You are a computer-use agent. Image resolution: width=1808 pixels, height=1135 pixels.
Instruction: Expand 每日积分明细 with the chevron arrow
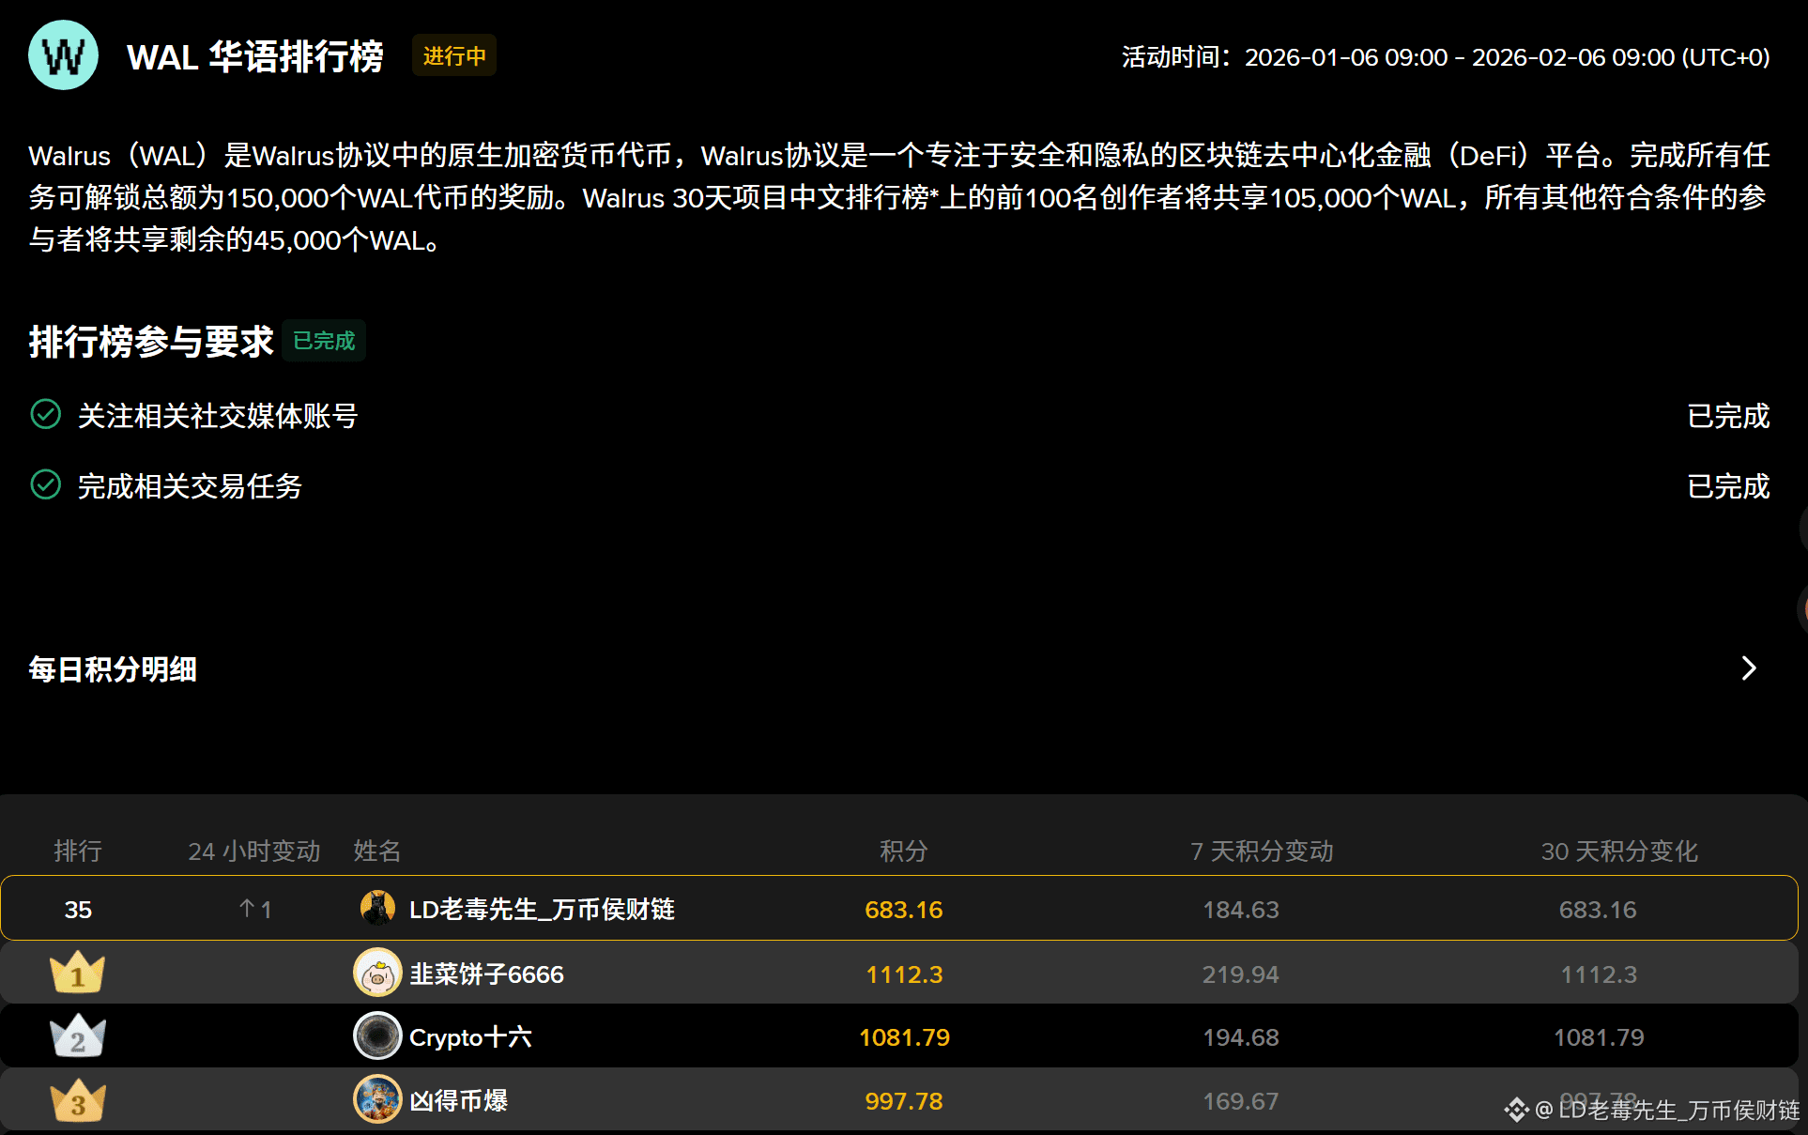point(1748,668)
